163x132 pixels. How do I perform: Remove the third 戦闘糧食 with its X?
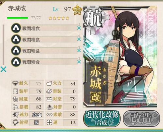click(79, 51)
